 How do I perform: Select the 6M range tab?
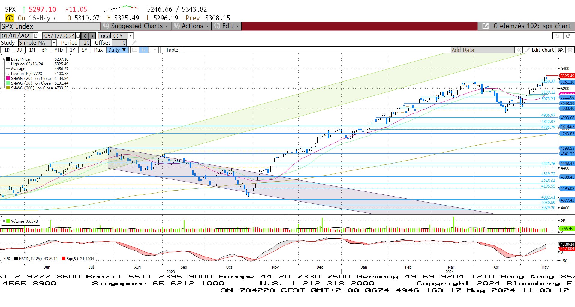coord(44,50)
